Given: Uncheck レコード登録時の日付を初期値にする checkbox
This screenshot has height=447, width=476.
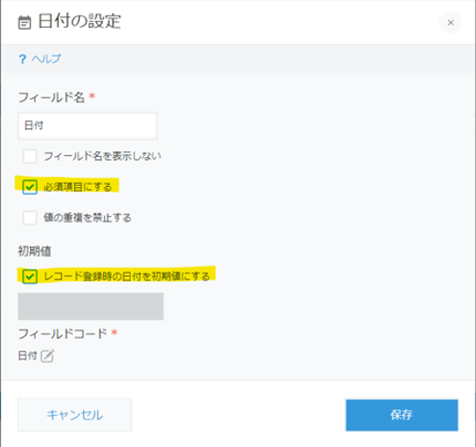Looking at the screenshot, I should (x=30, y=276).
